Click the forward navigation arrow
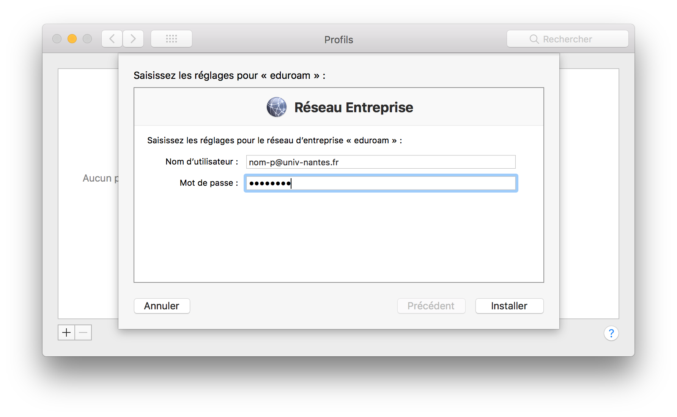The width and height of the screenshot is (677, 417). tap(133, 38)
